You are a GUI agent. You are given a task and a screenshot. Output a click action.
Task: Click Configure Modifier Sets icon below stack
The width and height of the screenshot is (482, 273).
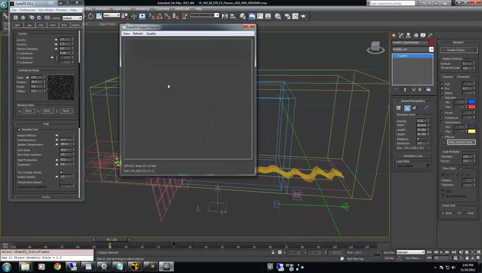click(429, 89)
